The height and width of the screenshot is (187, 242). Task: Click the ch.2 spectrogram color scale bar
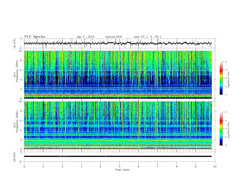[x=221, y=129]
